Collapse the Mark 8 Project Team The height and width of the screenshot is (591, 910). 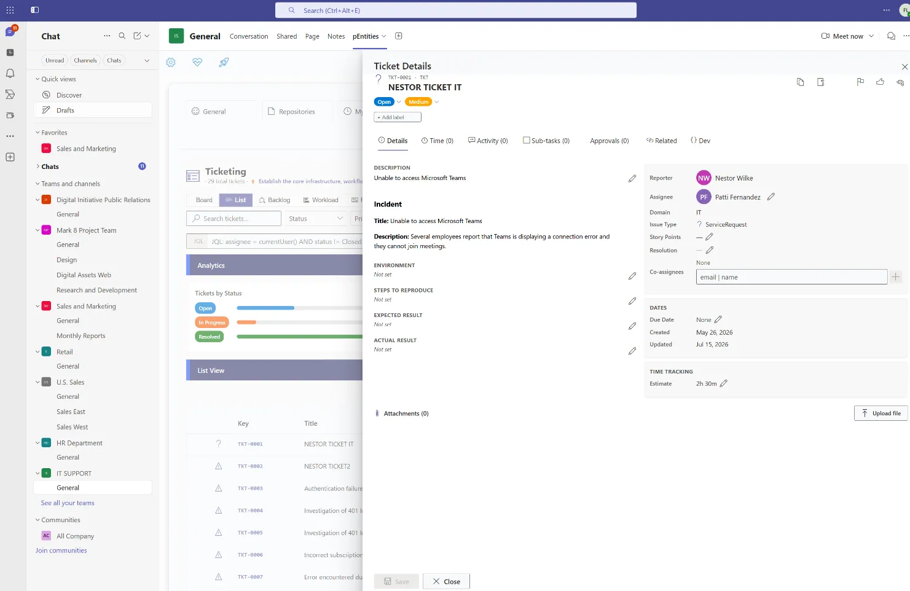pos(37,230)
